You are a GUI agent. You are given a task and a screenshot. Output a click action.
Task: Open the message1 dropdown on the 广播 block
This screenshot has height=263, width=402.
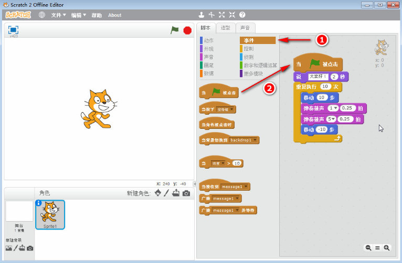click(x=226, y=199)
